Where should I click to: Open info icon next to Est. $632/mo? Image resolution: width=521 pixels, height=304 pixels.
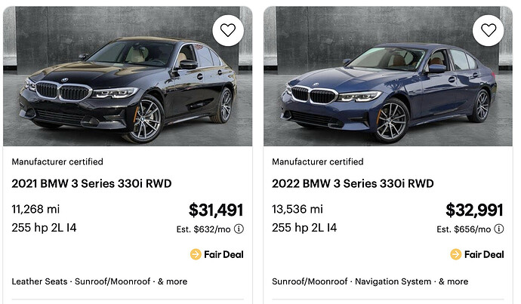(x=239, y=229)
